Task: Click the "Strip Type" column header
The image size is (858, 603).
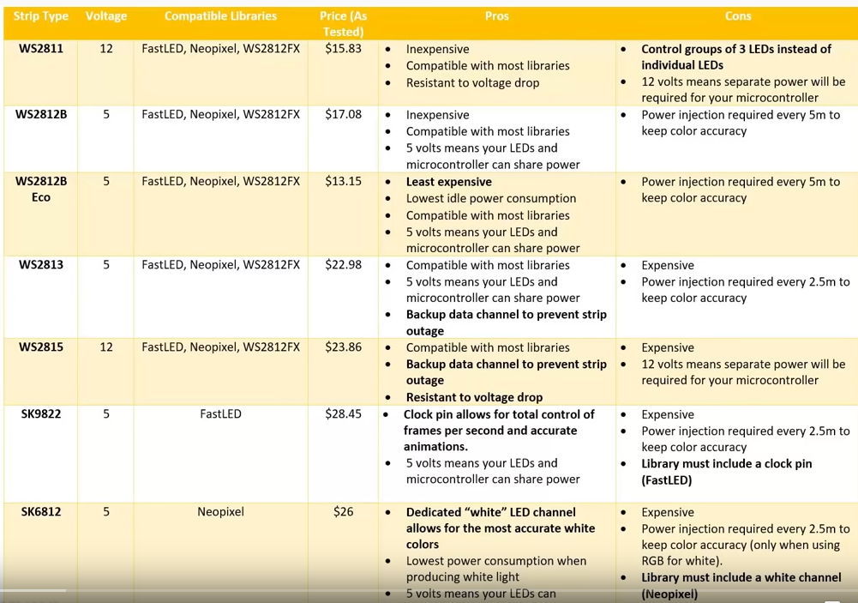Action: [x=41, y=16]
